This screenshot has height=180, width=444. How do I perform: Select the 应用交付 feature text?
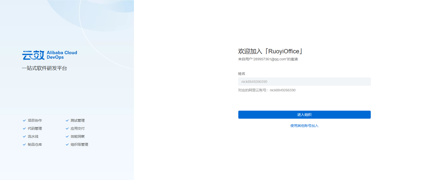pos(78,128)
